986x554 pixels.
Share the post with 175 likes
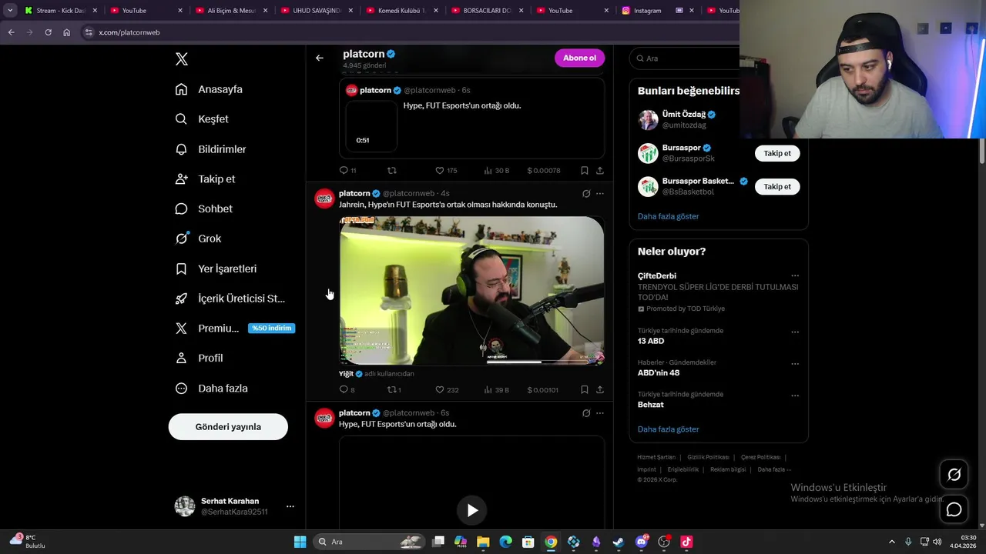[600, 170]
